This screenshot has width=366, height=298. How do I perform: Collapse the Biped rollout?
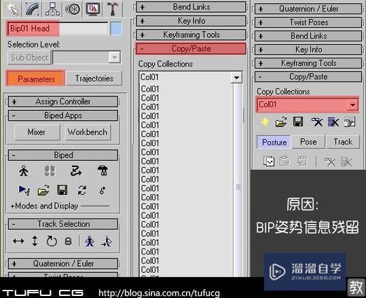click(x=63, y=155)
